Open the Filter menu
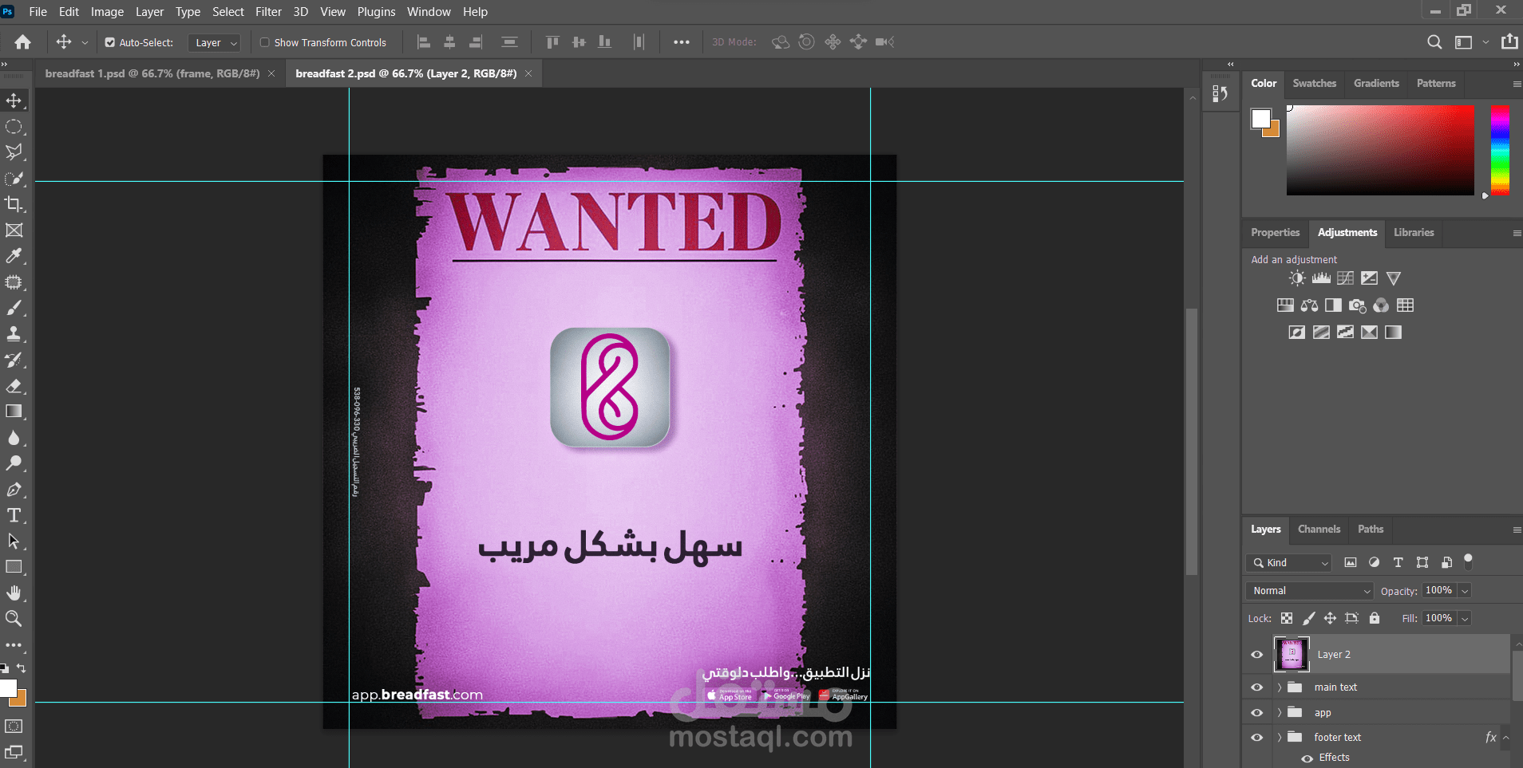 coord(268,12)
